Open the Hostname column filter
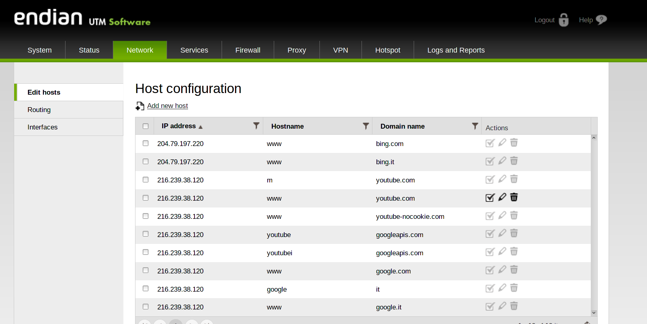This screenshot has width=647, height=324. point(366,126)
